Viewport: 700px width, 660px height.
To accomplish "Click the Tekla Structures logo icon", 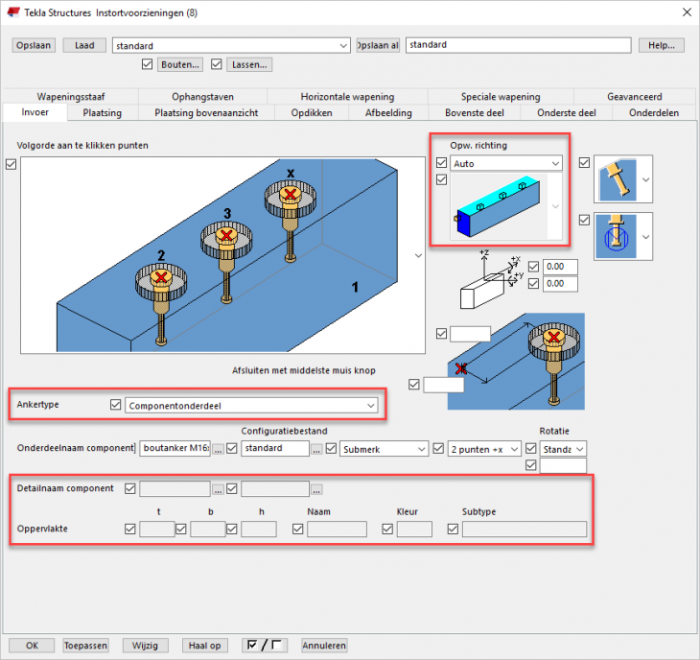I will [12, 12].
